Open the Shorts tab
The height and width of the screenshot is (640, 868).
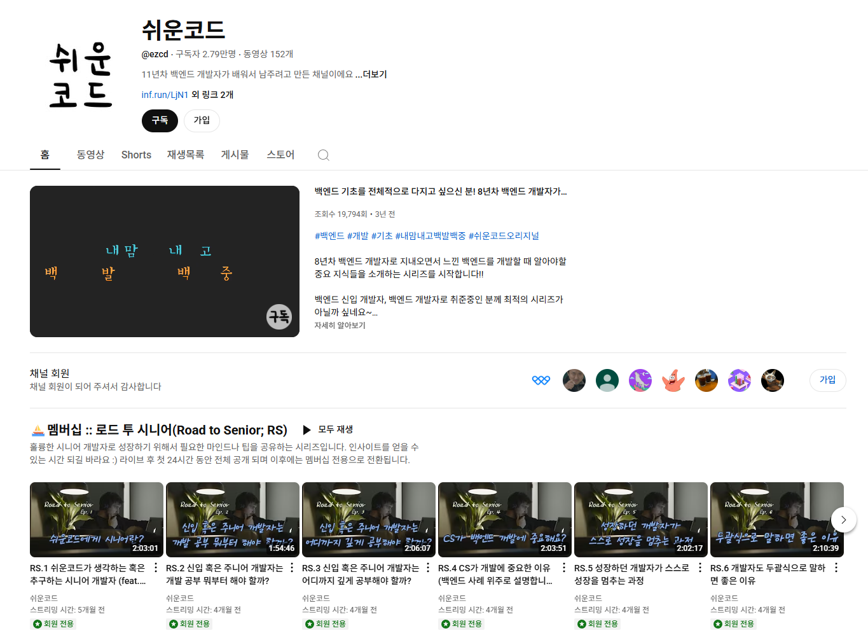pyautogui.click(x=136, y=155)
